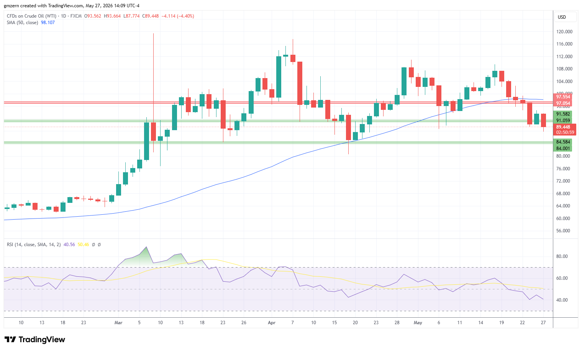Click the 40.00 RSI scale label
Screen dimensions: 582x351
coord(562,300)
